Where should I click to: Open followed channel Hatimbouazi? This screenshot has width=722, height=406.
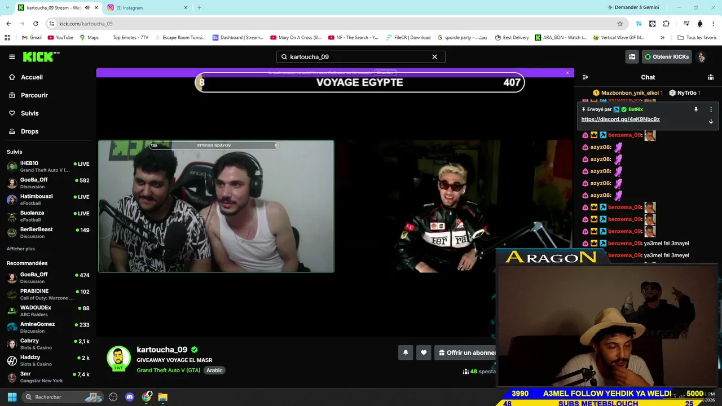click(x=48, y=200)
